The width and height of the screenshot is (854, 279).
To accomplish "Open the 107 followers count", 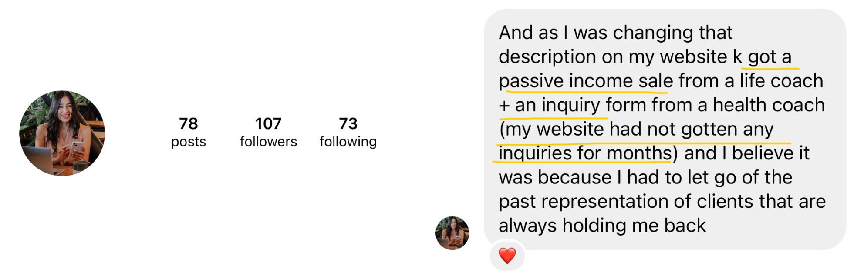I will click(x=268, y=124).
